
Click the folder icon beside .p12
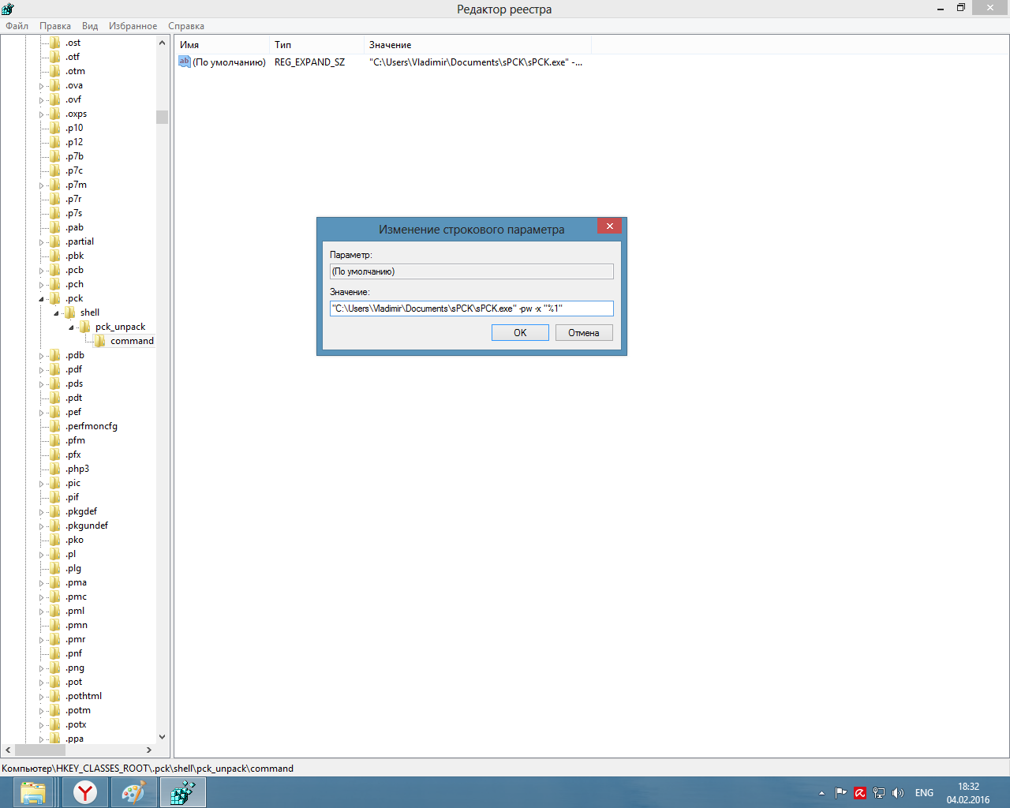pos(55,142)
